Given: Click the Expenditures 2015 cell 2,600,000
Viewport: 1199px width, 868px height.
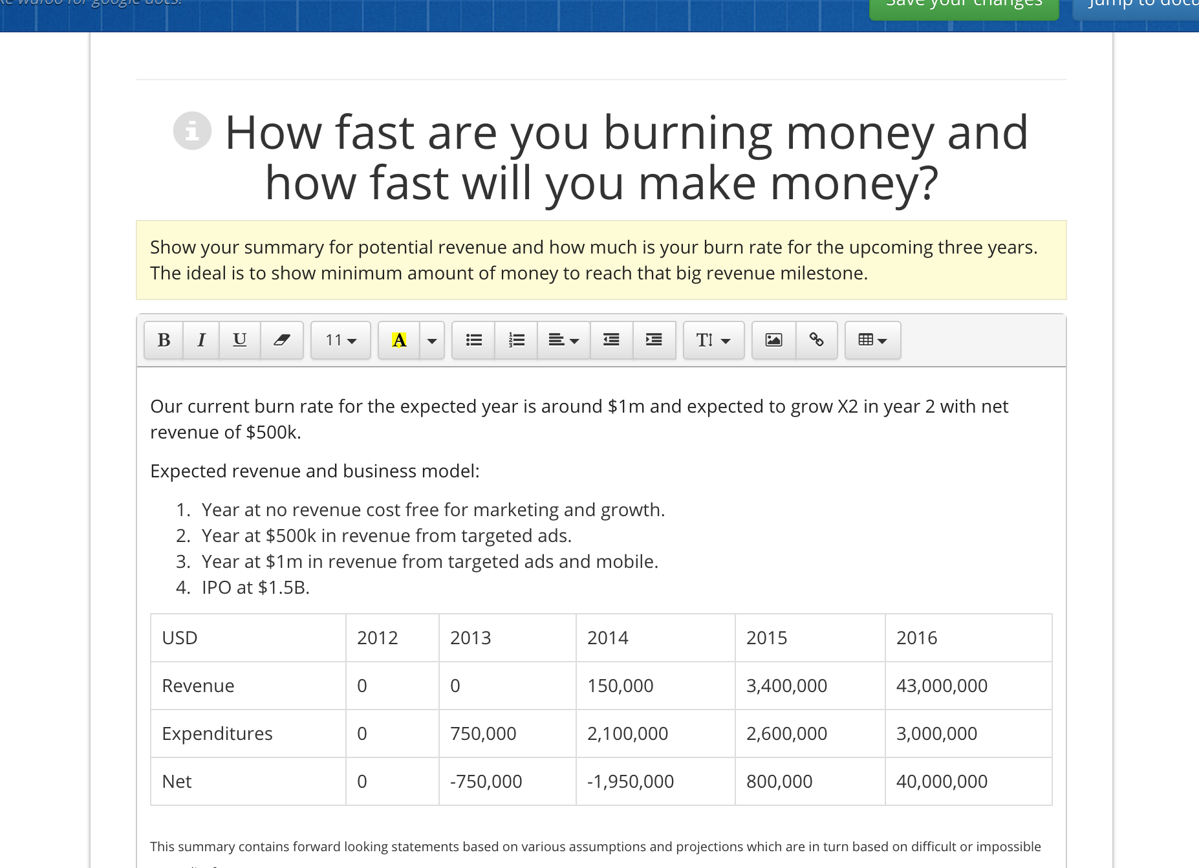Looking at the screenshot, I should (x=810, y=733).
